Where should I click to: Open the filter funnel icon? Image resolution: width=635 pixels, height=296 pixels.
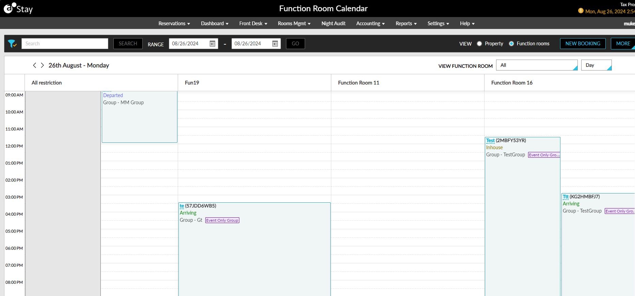(12, 44)
